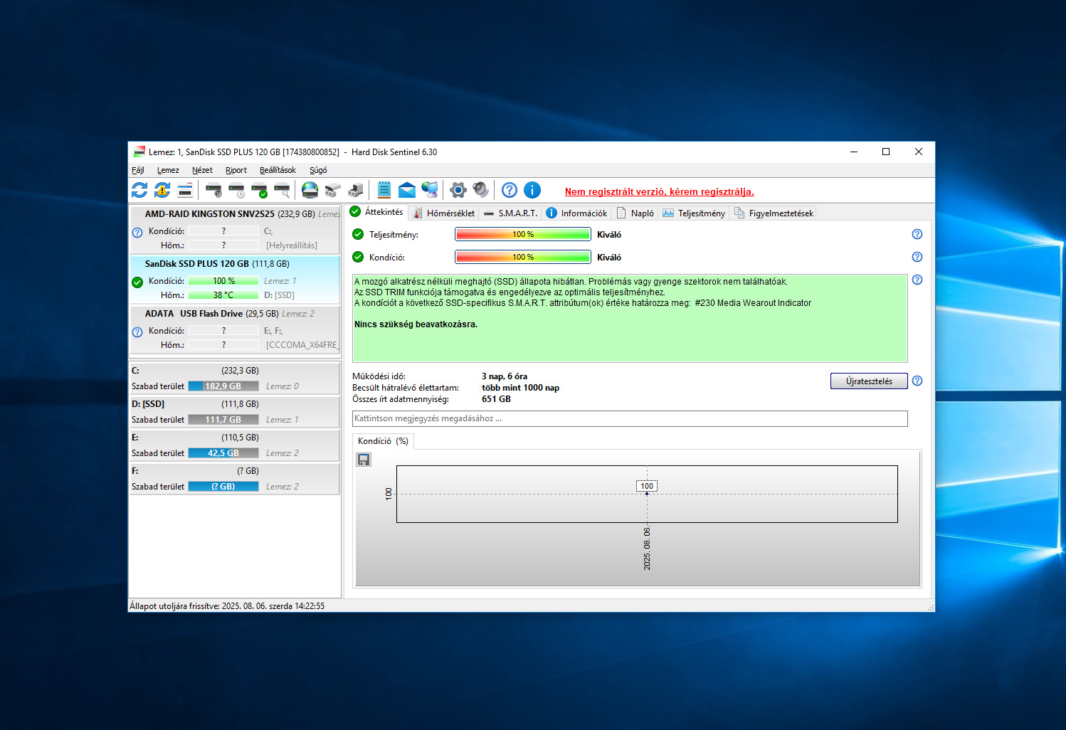This screenshot has width=1066, height=730.
Task: Click the help icon beside Teljesítmény bar
Action: pyautogui.click(x=917, y=234)
